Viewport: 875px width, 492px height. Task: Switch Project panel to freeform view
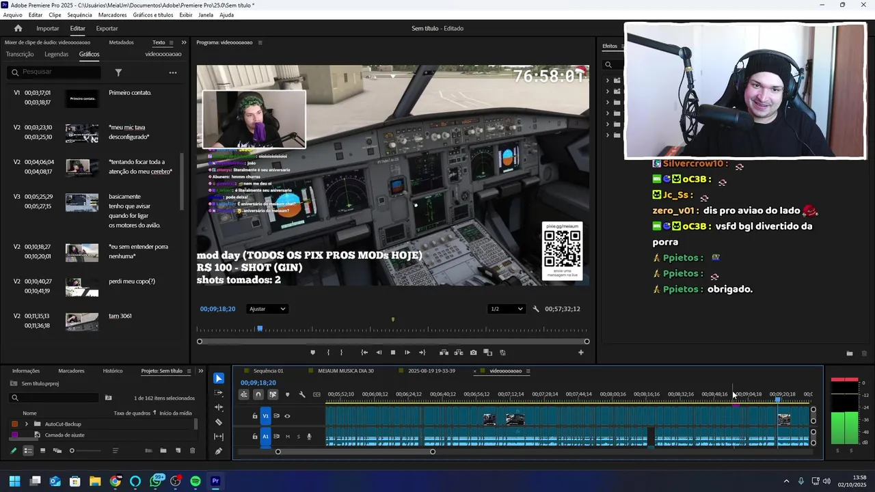tap(57, 450)
